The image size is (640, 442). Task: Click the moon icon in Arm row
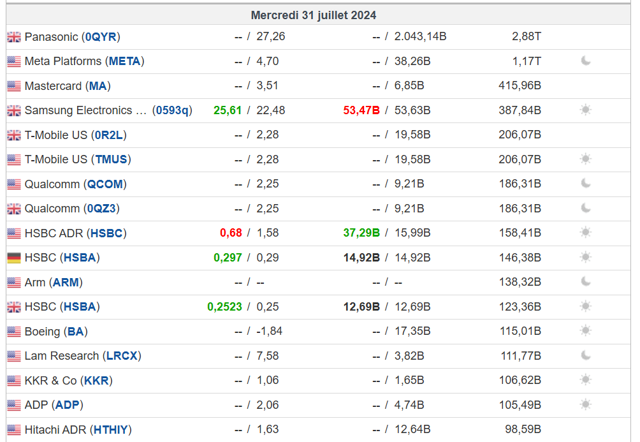pyautogui.click(x=586, y=282)
